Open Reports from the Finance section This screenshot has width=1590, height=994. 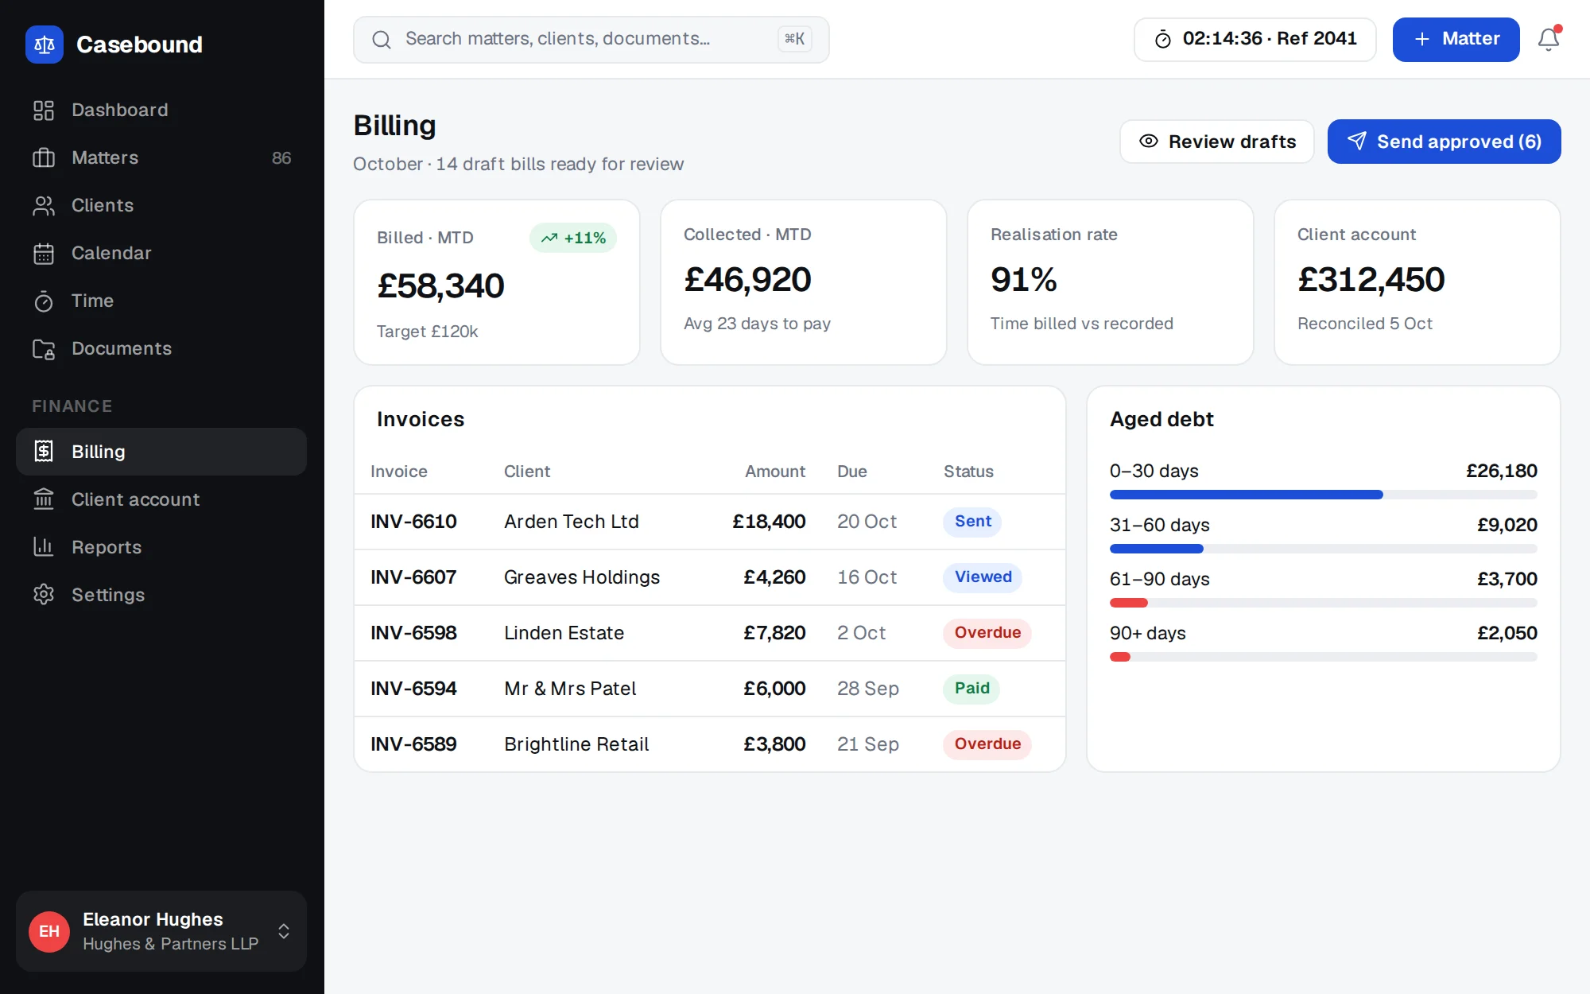[161, 547]
